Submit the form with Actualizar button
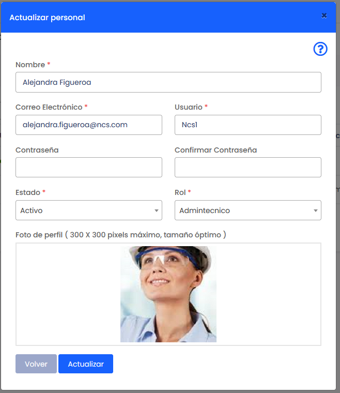The image size is (340, 393). [x=86, y=364]
